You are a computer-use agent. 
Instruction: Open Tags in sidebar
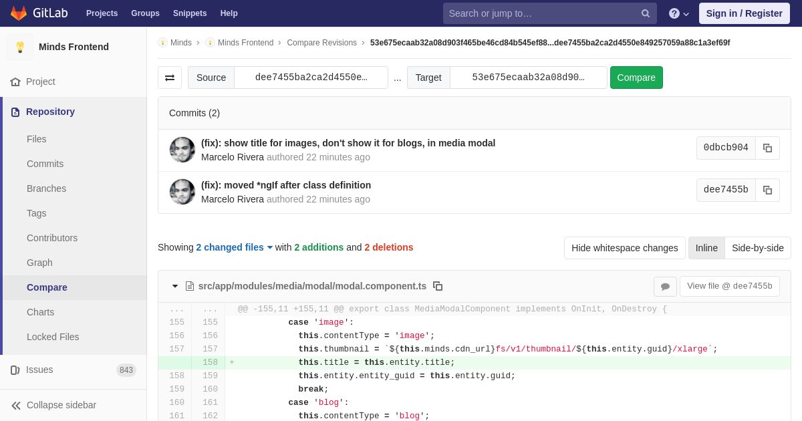point(37,213)
